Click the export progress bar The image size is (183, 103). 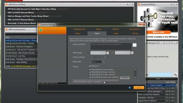(x=96, y=81)
